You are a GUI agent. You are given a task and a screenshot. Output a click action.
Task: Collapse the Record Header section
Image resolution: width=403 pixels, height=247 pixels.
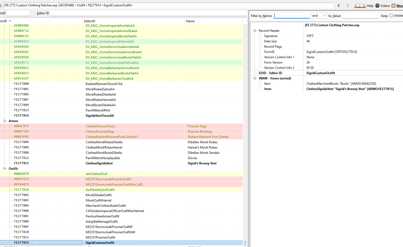pyautogui.click(x=255, y=31)
